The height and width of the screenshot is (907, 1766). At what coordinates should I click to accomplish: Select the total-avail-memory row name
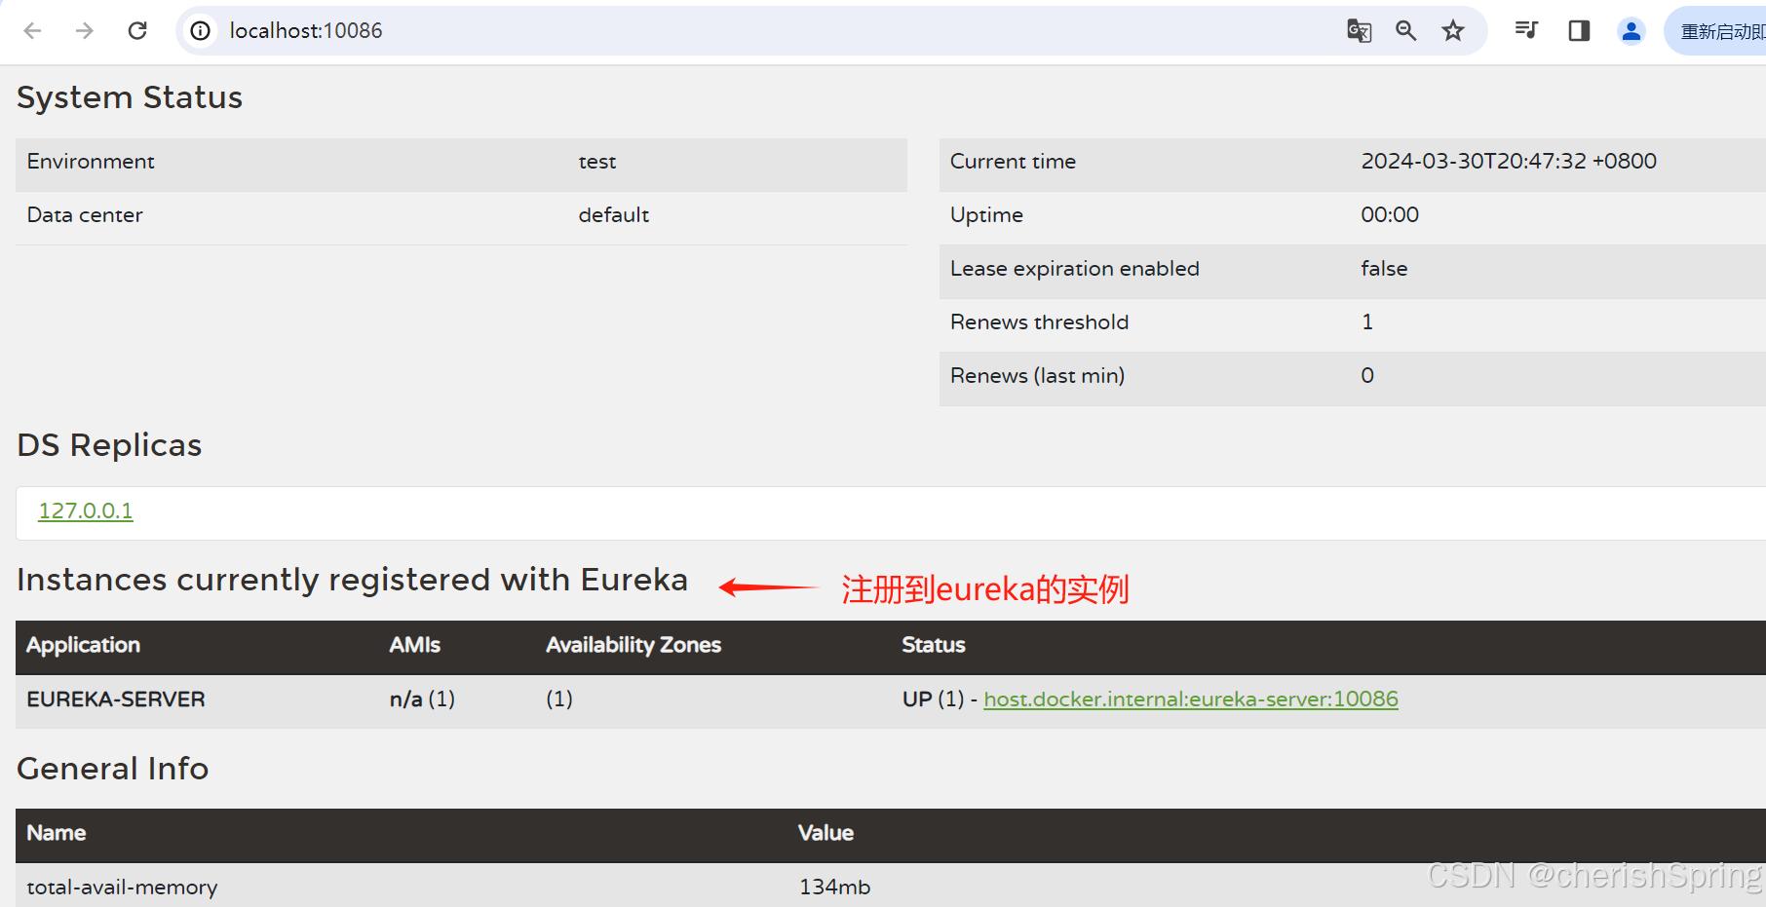(x=123, y=888)
